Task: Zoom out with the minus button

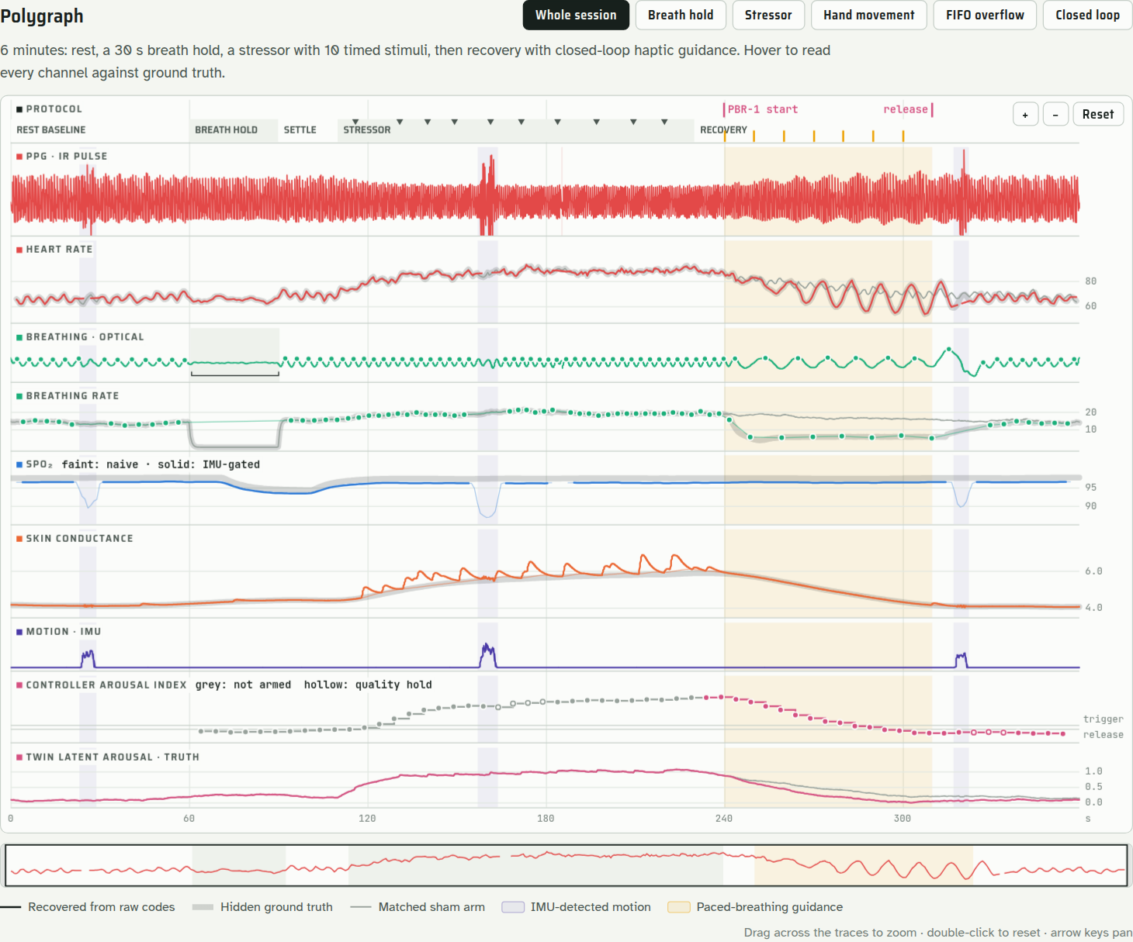Action: click(1055, 114)
